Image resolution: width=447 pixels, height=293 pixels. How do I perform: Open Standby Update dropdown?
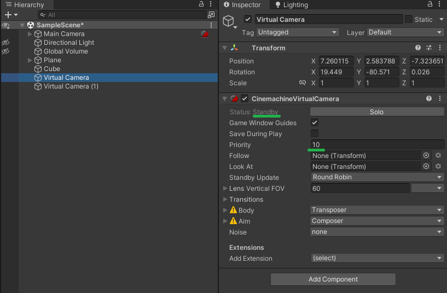(377, 177)
